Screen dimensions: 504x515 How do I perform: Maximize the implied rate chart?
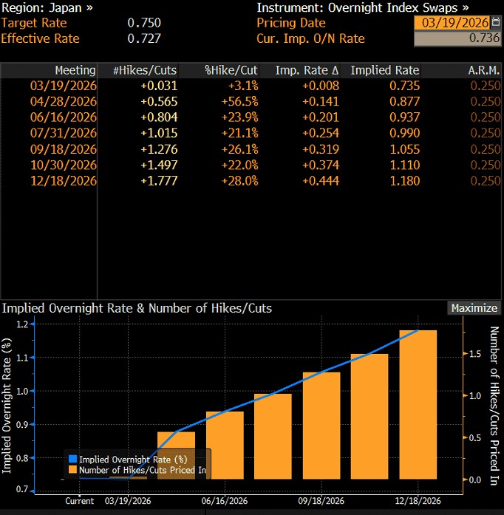click(474, 308)
